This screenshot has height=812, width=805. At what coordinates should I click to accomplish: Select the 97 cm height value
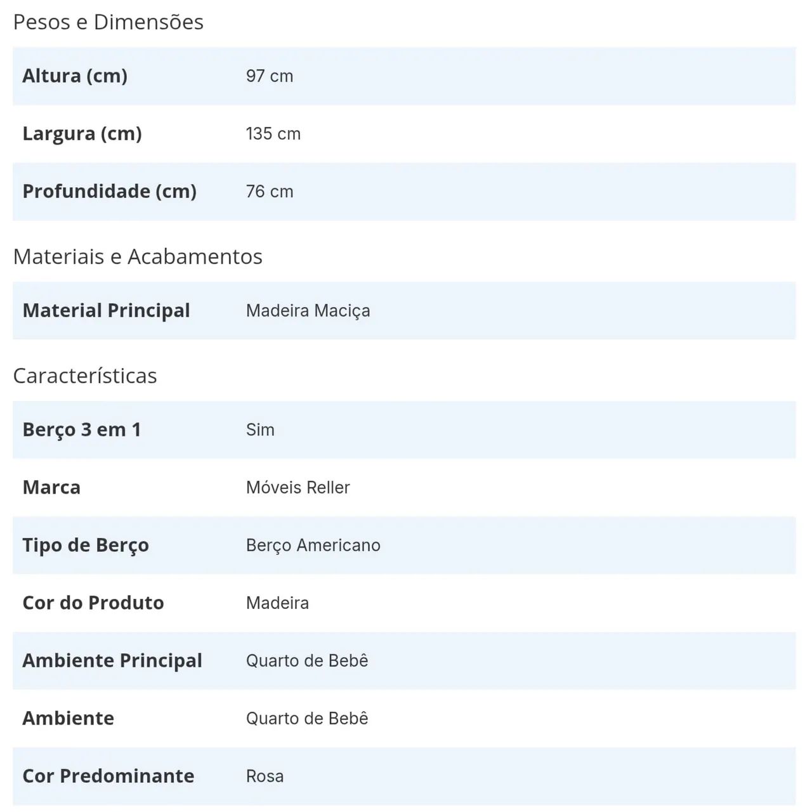[270, 76]
